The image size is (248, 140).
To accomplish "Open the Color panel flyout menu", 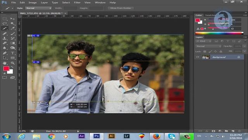I will point(245,15).
